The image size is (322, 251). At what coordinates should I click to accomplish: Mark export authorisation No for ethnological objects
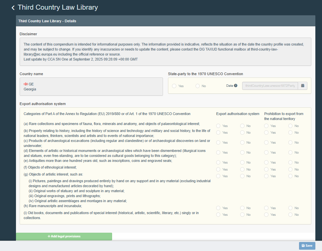pyautogui.click(x=242, y=170)
